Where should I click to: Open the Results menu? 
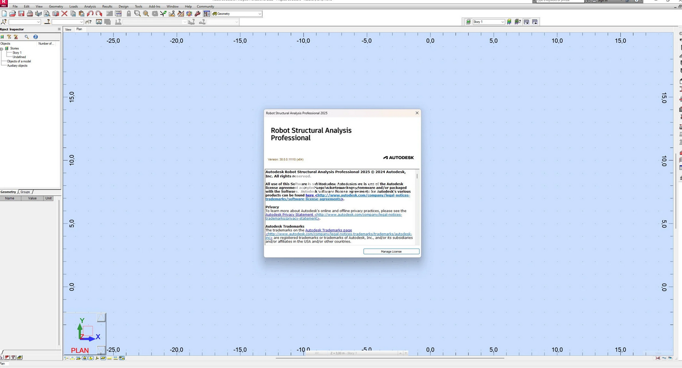click(107, 7)
